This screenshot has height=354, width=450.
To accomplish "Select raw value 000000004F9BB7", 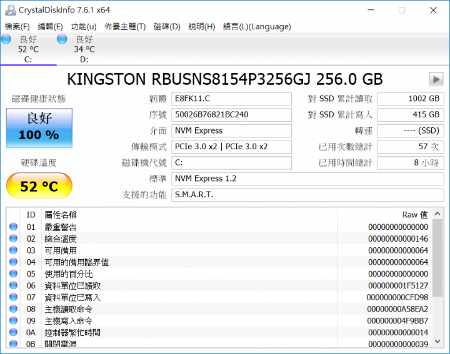I will 397,321.
